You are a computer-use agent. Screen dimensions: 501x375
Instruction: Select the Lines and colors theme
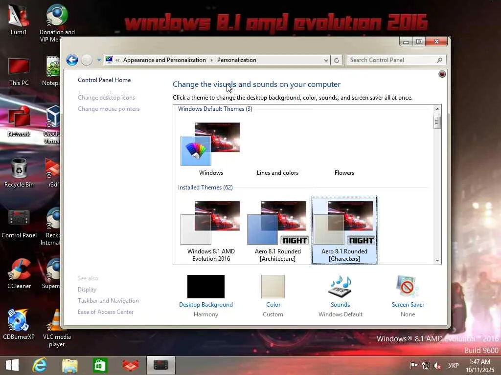pyautogui.click(x=277, y=173)
